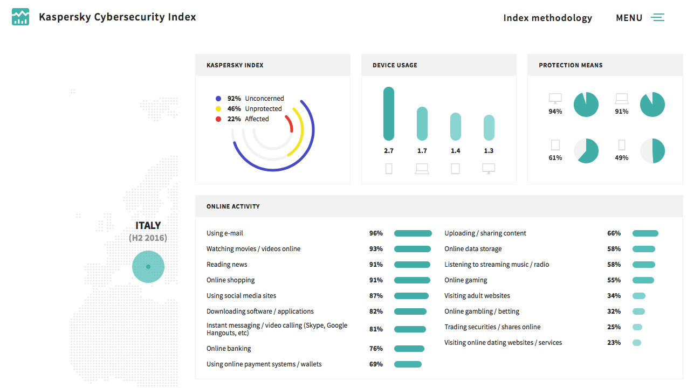Screen dimensions: 687x388
Task: Click the Visiting adult websites 34% bar
Action: (639, 296)
